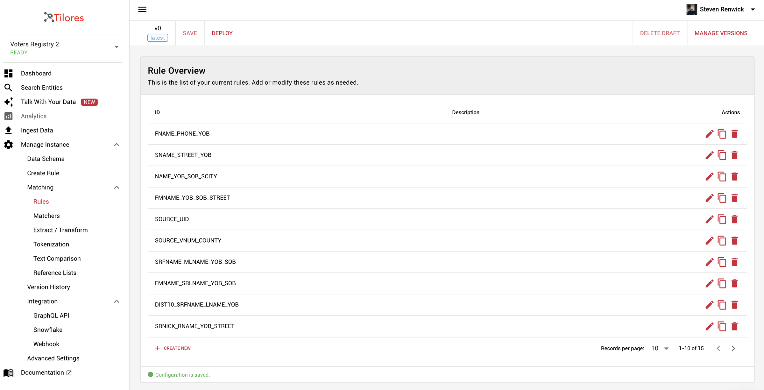The image size is (764, 390).
Task: Go to next page of rules
Action: tap(733, 348)
